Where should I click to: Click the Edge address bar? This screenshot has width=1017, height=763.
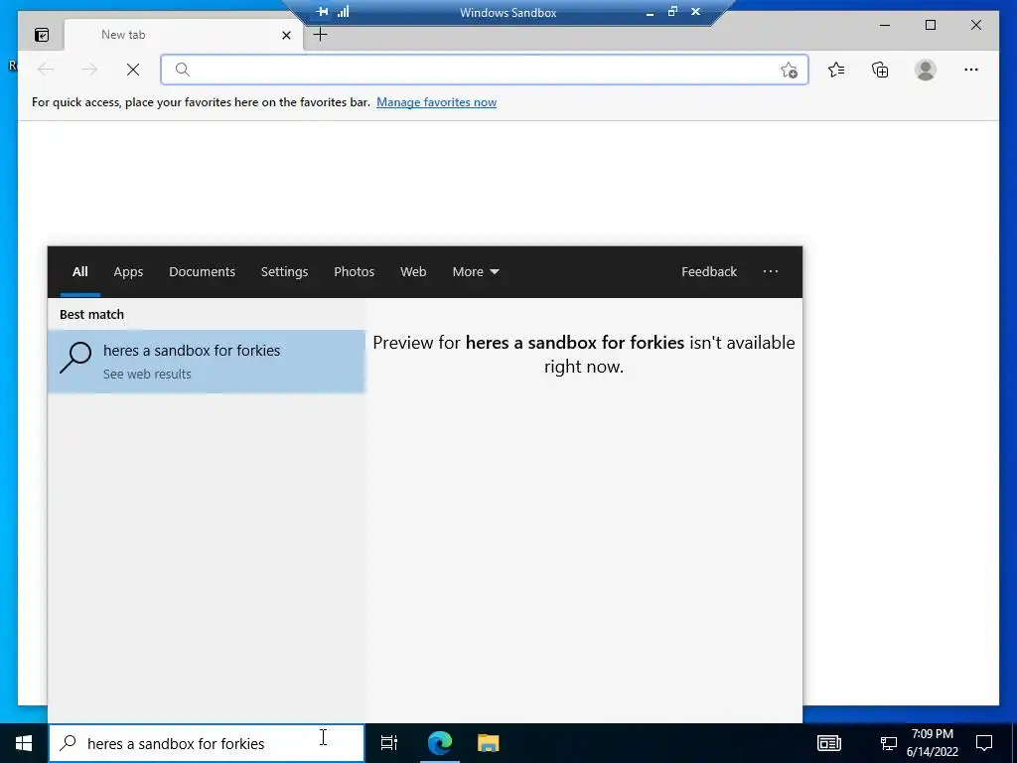[484, 70]
